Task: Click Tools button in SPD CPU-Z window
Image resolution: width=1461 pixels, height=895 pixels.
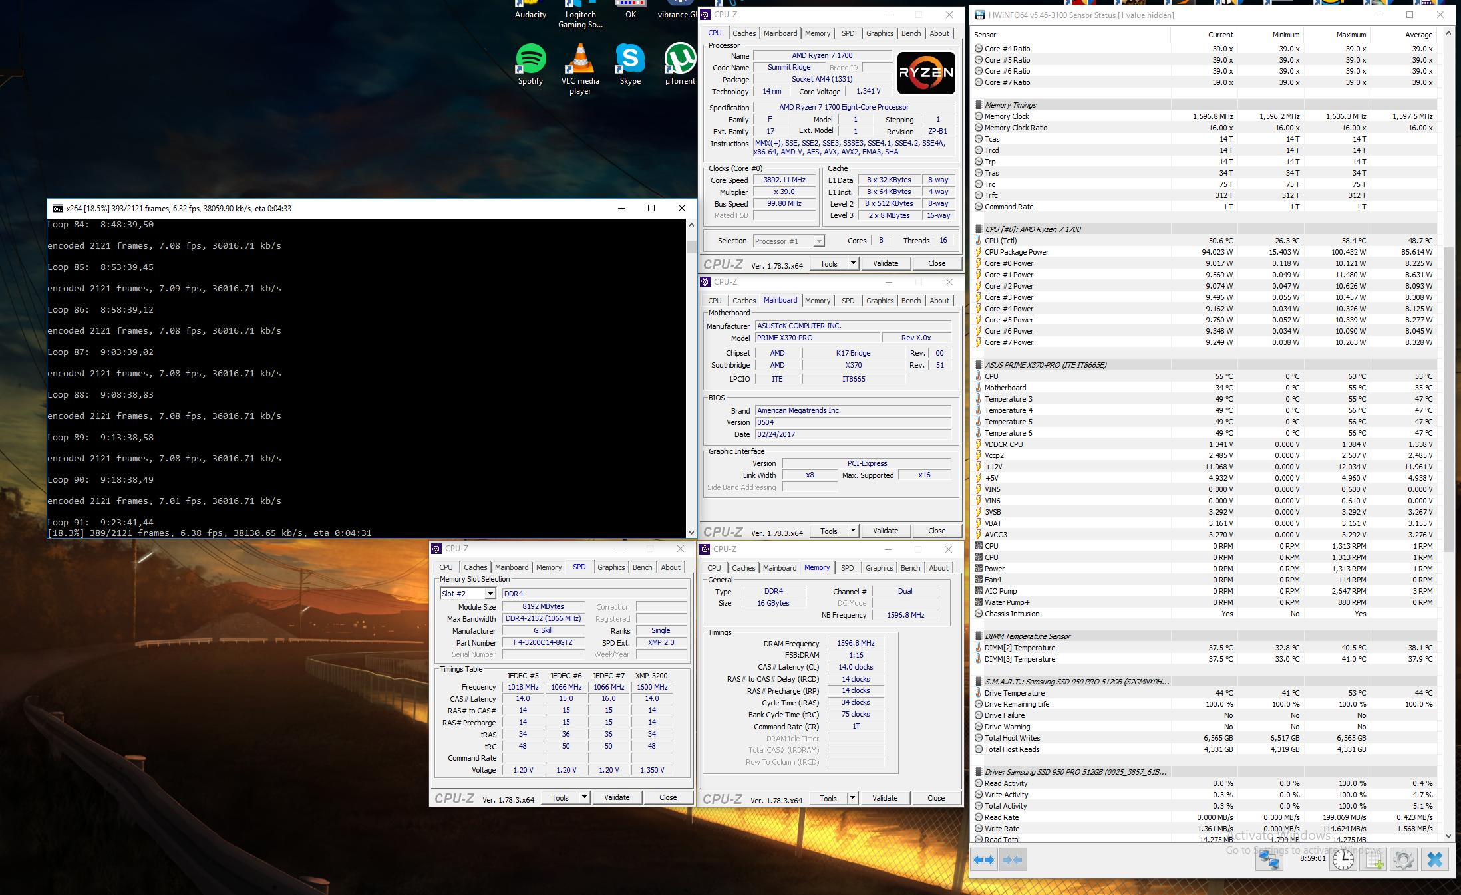Action: coord(560,797)
